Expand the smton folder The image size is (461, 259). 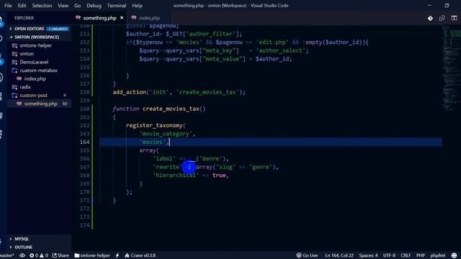pyautogui.click(x=27, y=54)
